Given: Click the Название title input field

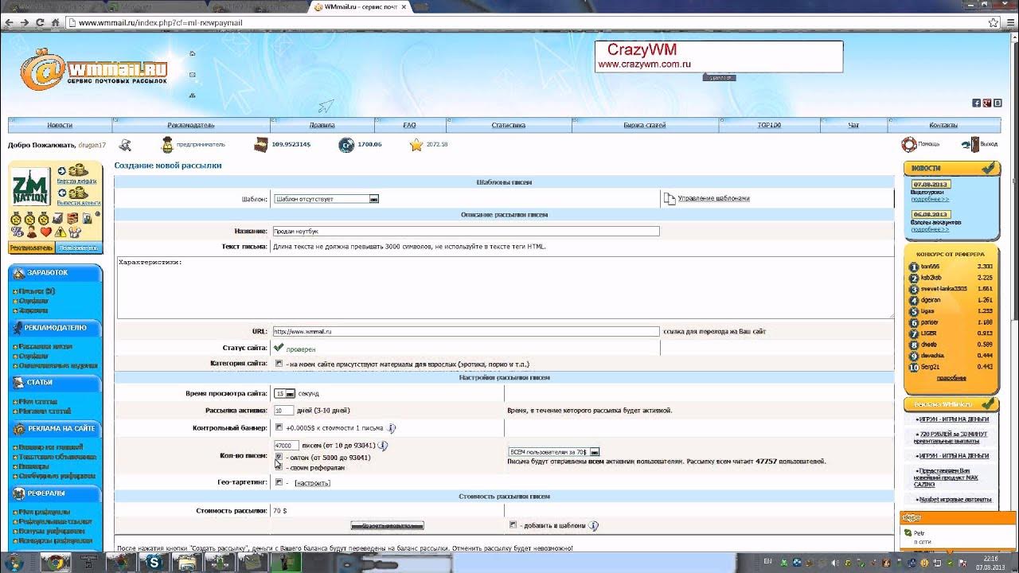Looking at the screenshot, I should pos(466,231).
